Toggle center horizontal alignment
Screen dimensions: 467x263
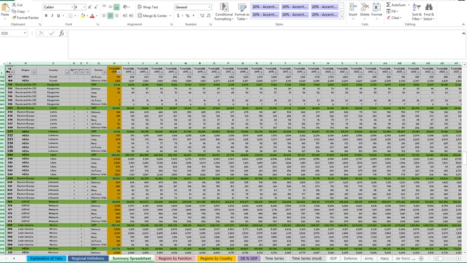[x=110, y=16]
